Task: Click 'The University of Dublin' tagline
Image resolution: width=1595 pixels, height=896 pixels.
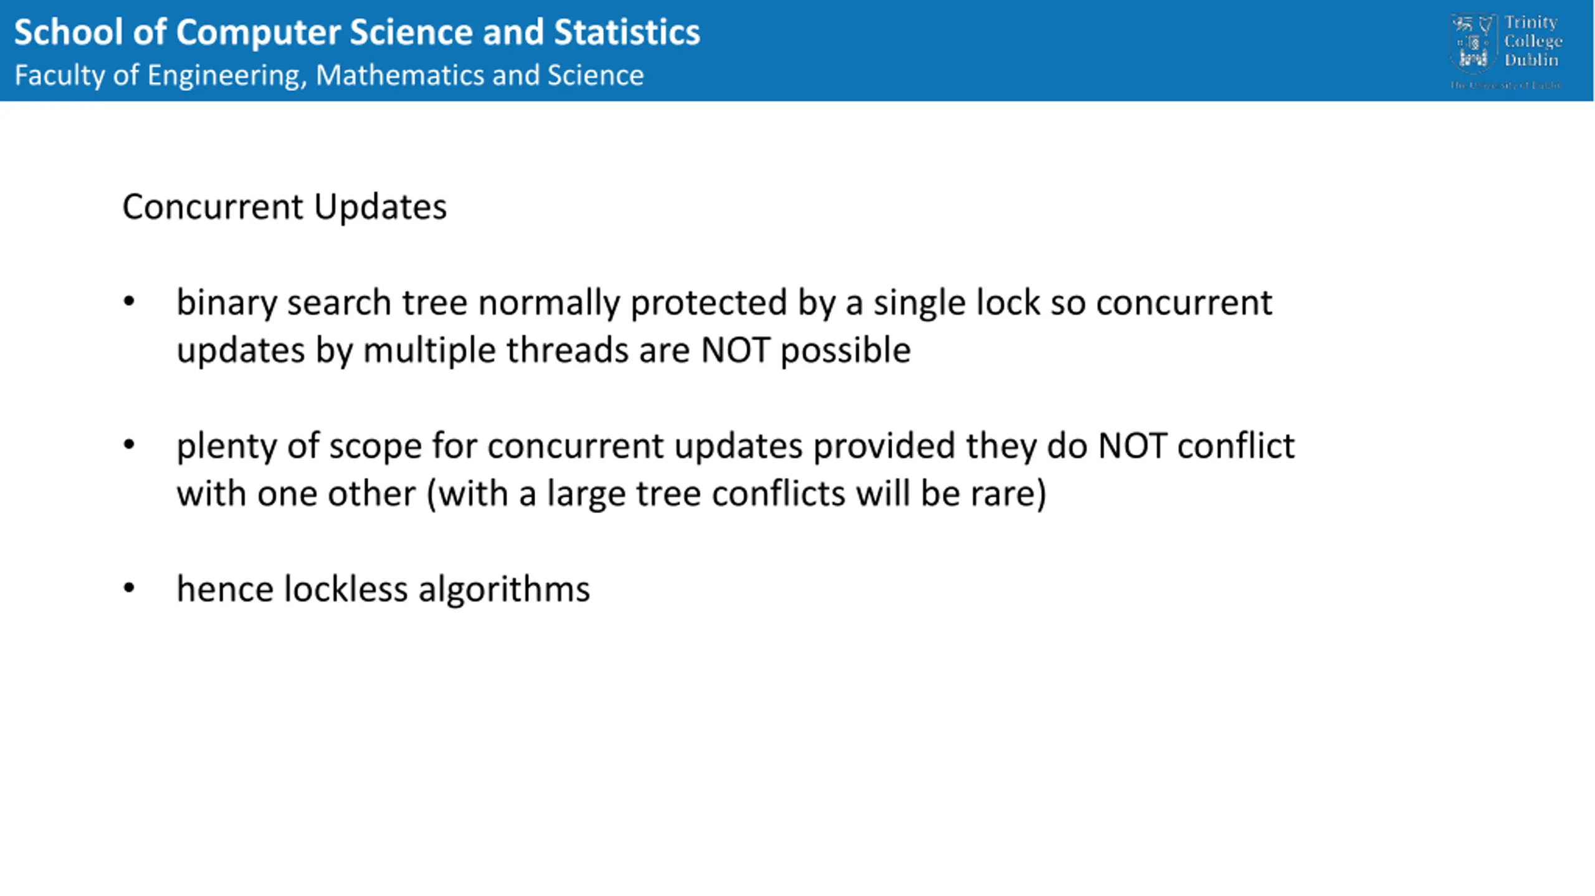Action: click(x=1505, y=85)
